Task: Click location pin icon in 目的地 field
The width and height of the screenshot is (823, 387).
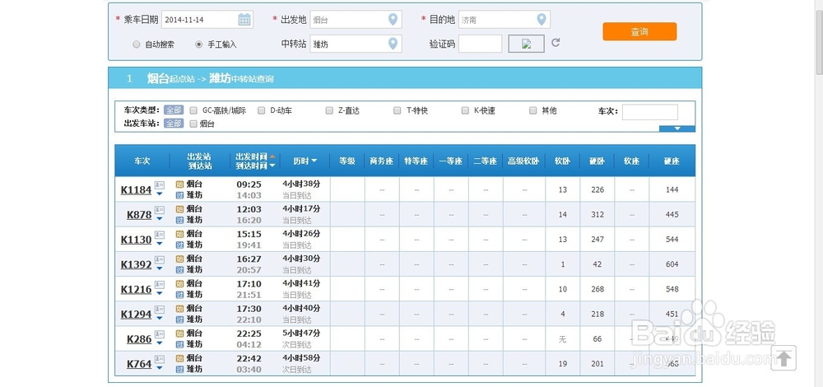Action: pyautogui.click(x=542, y=20)
